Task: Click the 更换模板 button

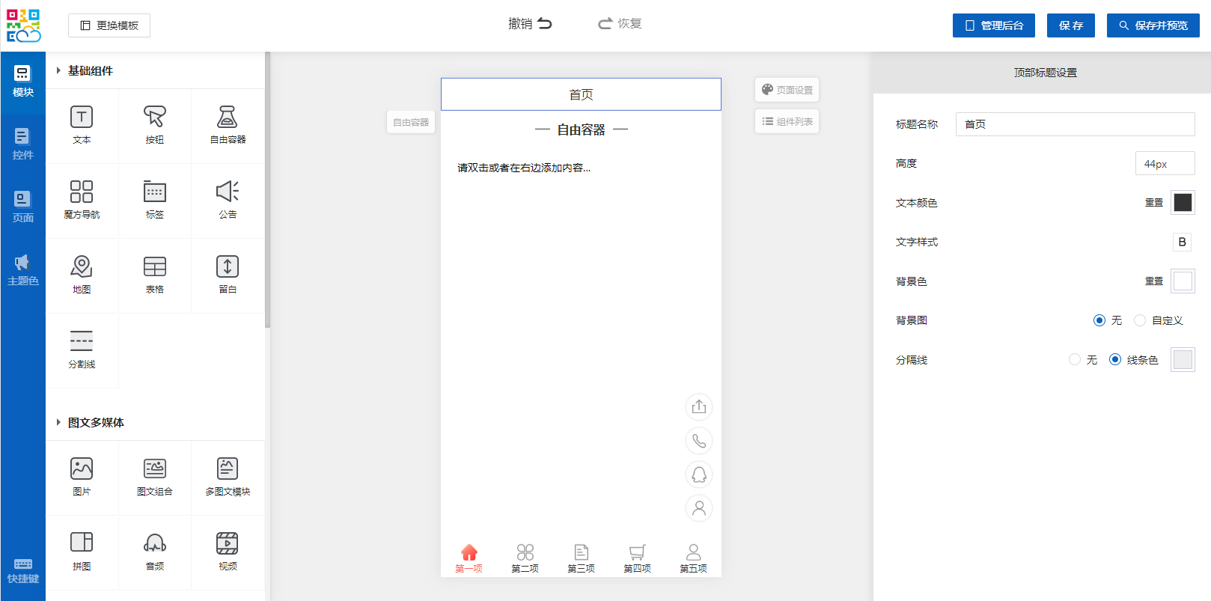Action: [109, 25]
